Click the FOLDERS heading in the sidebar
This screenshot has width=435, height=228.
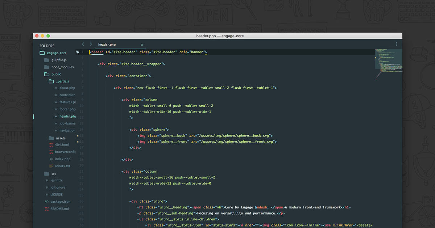point(47,46)
